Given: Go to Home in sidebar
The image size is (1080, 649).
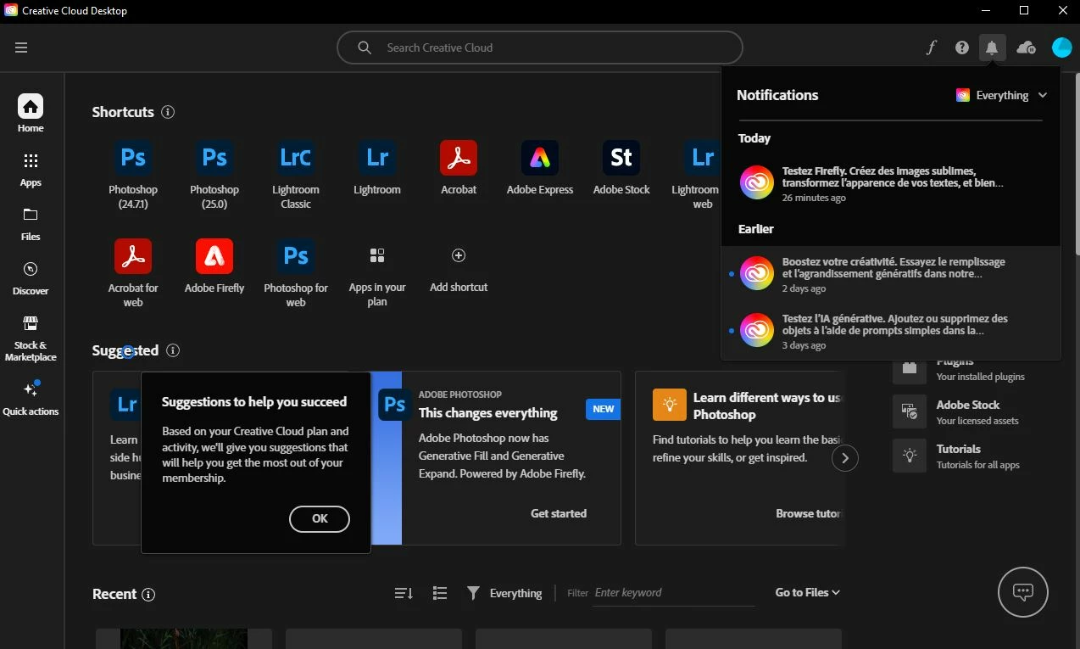Looking at the screenshot, I should (x=31, y=114).
